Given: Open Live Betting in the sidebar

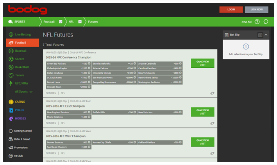Looking at the screenshot, I should 22,35.
